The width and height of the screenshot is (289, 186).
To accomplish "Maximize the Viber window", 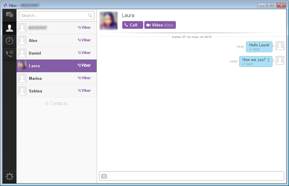I will pyautogui.click(x=272, y=5).
